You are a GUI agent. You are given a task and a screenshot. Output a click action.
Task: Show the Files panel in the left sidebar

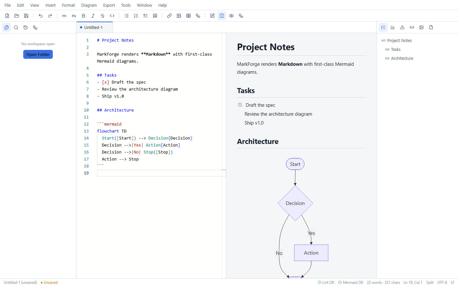[x=7, y=28]
